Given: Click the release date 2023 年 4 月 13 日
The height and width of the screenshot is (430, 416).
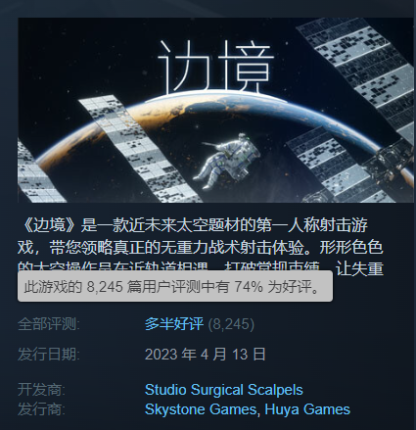Looking at the screenshot, I should (x=206, y=355).
